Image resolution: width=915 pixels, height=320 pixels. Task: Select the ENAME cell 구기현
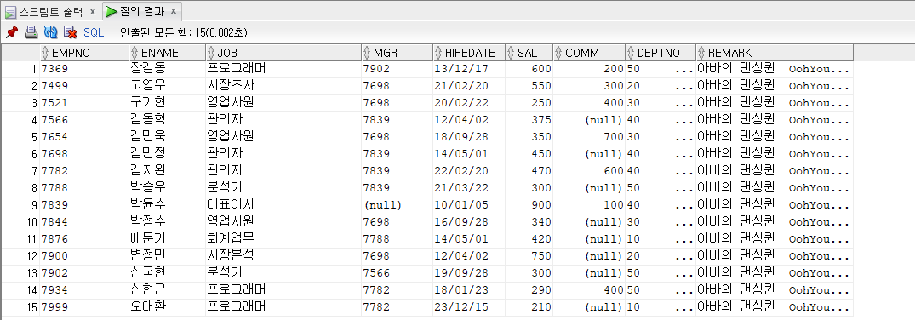(x=167, y=103)
